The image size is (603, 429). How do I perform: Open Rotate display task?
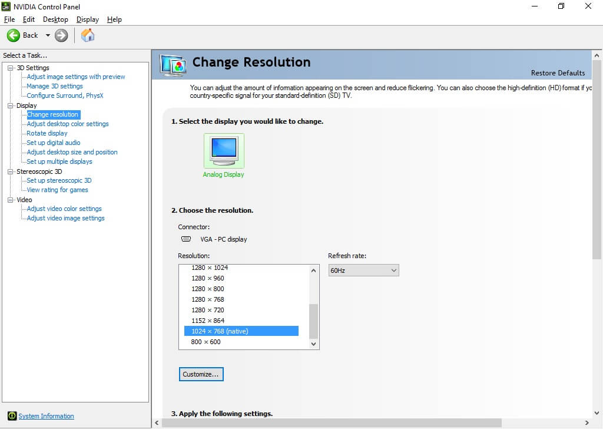coord(47,133)
